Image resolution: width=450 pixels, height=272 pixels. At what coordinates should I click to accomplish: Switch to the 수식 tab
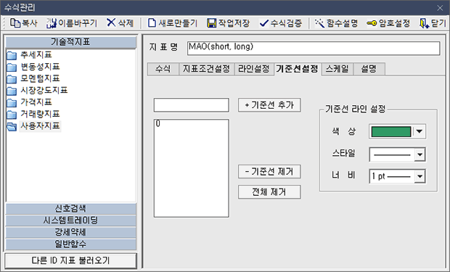pyautogui.click(x=163, y=69)
